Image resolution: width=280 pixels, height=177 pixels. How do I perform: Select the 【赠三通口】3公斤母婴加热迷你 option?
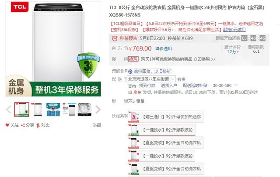tap(166, 117)
